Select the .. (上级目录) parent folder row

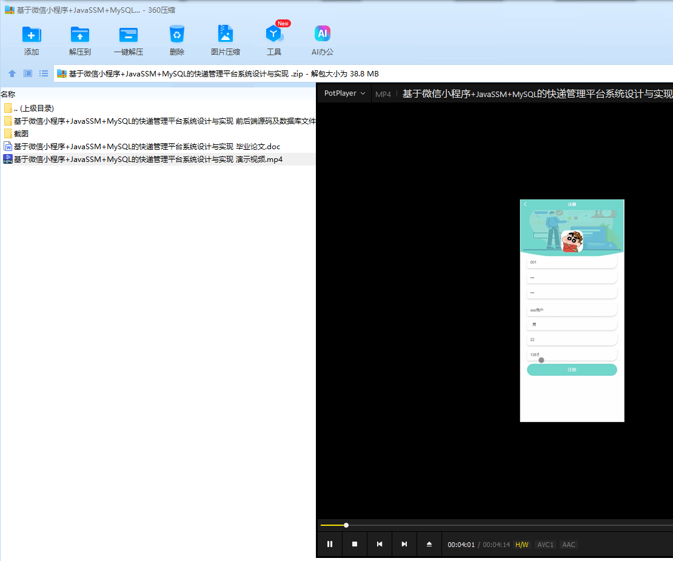158,108
